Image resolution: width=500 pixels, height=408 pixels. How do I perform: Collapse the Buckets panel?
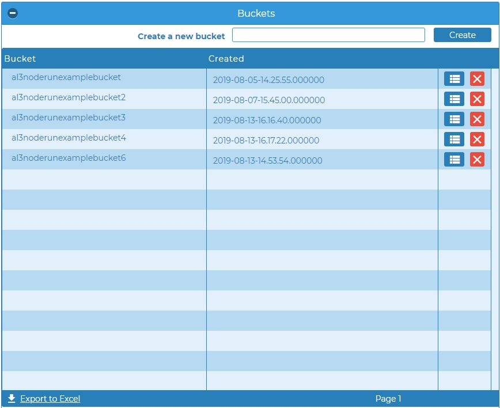click(x=13, y=13)
